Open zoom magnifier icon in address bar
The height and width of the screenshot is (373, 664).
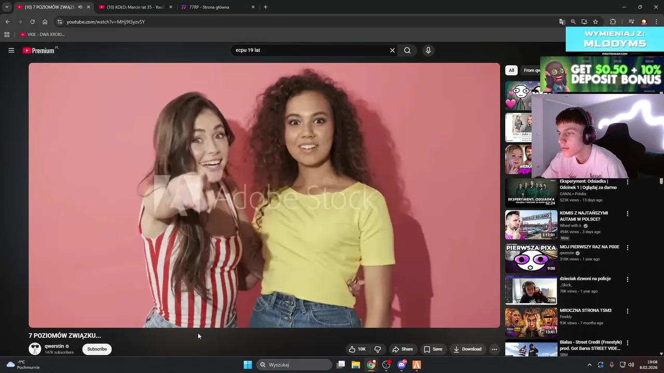point(573,22)
